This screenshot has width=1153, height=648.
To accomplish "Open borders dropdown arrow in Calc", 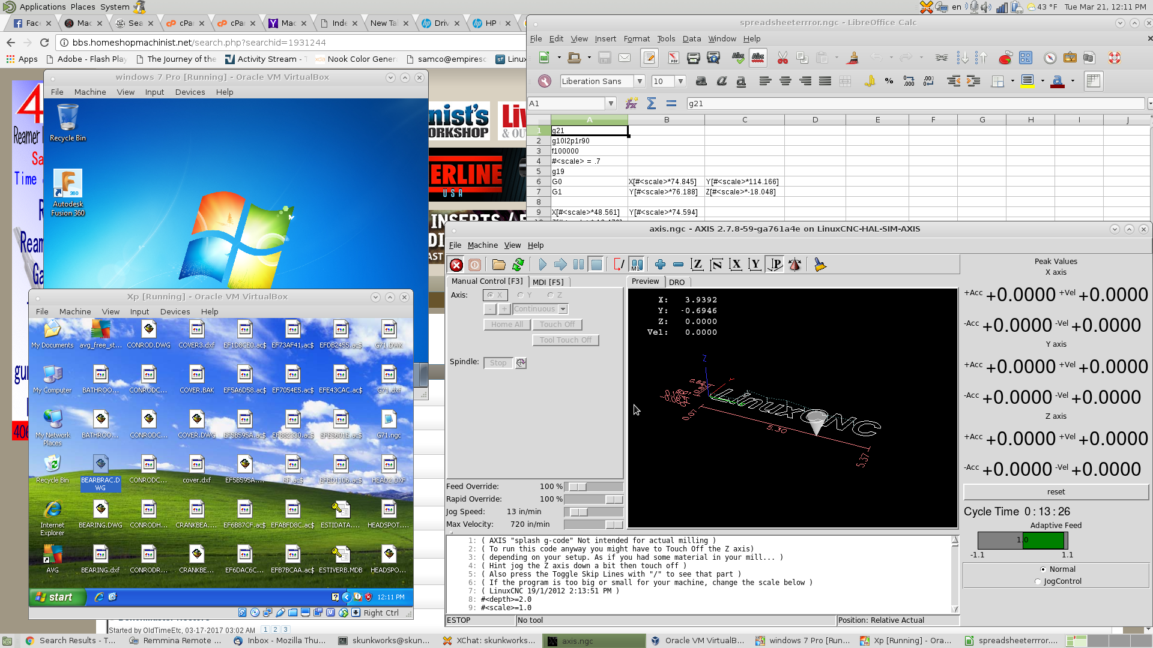I will click(x=1012, y=82).
